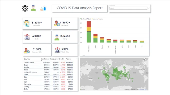The image size is (170, 95).
Task: Click the 438187 Death total value
Action: [x=37, y=36]
